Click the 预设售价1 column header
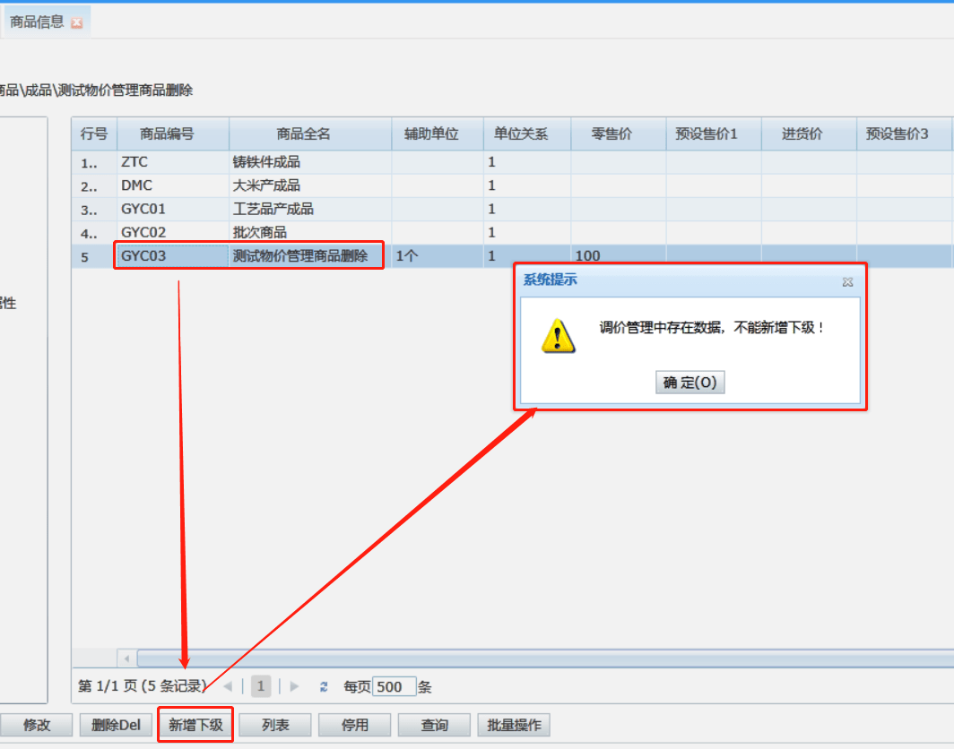The width and height of the screenshot is (954, 749). tap(714, 133)
